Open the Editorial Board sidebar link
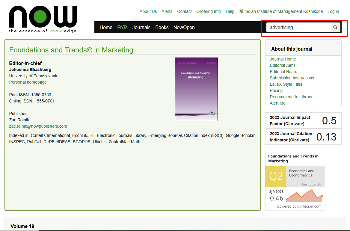The width and height of the screenshot is (350, 231). click(x=283, y=72)
